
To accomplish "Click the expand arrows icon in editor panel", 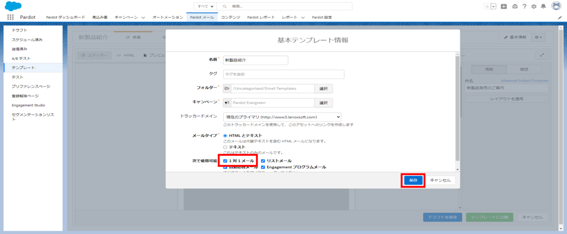I will [542, 55].
